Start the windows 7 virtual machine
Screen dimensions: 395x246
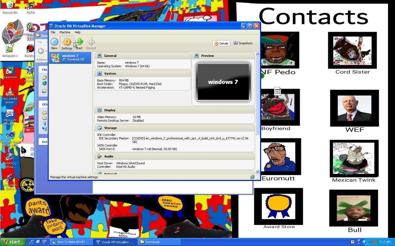(79, 44)
